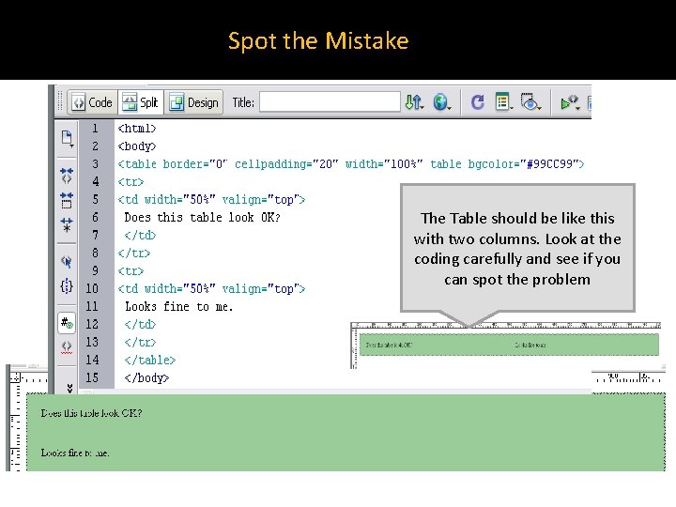The width and height of the screenshot is (676, 507).
Task: Toggle highlight invalid code
Action: point(67,347)
